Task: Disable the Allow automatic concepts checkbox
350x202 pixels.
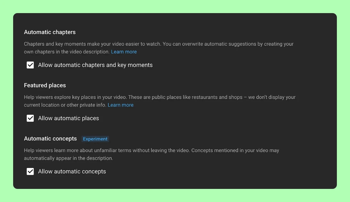Action: 30,171
